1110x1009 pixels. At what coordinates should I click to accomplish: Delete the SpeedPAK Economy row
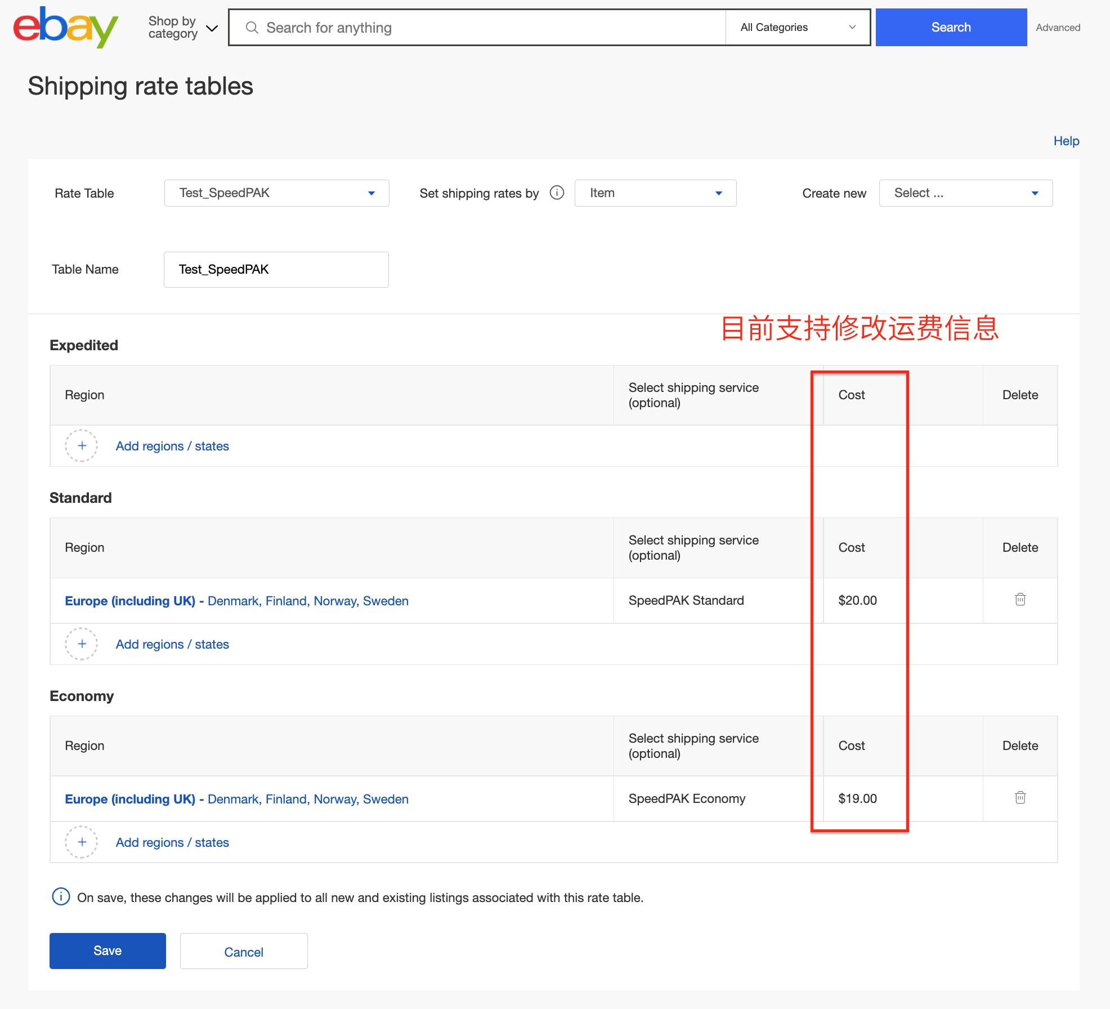[1020, 798]
